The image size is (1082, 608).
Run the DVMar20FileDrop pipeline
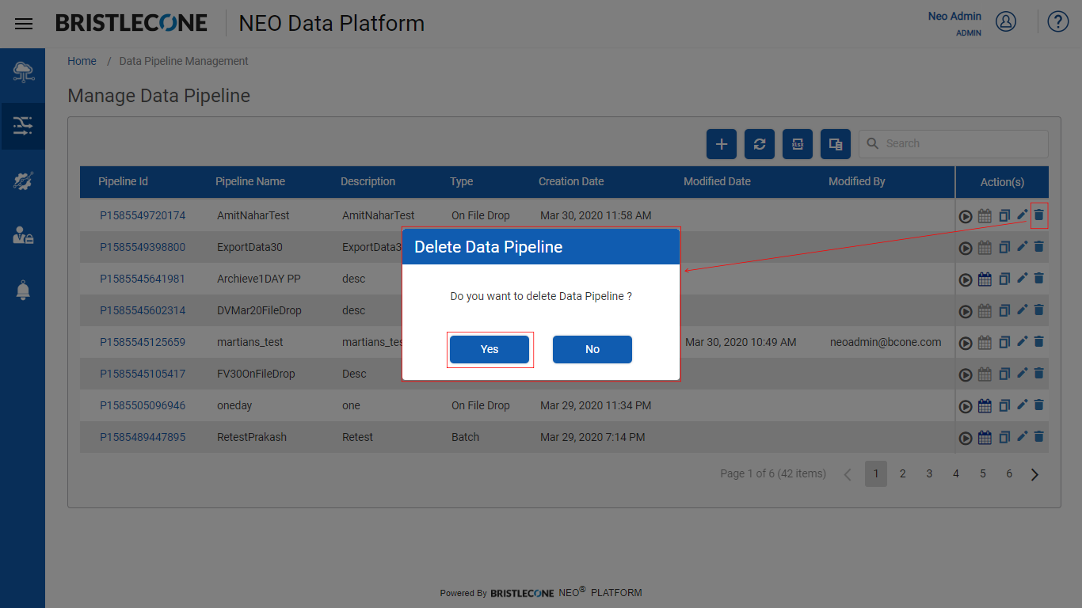point(966,311)
